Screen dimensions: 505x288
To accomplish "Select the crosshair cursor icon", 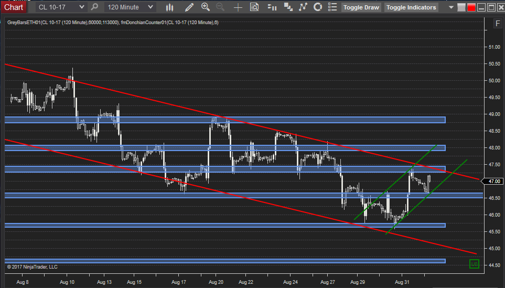I will pos(238,7).
